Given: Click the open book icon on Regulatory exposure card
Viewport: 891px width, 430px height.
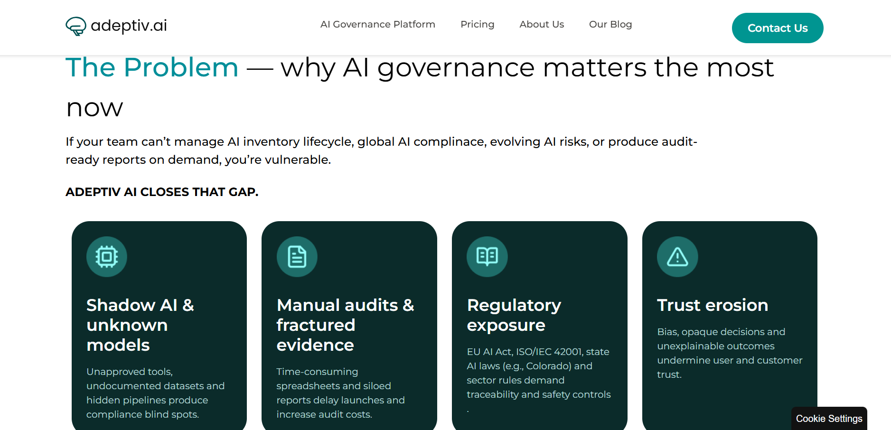Looking at the screenshot, I should (487, 256).
